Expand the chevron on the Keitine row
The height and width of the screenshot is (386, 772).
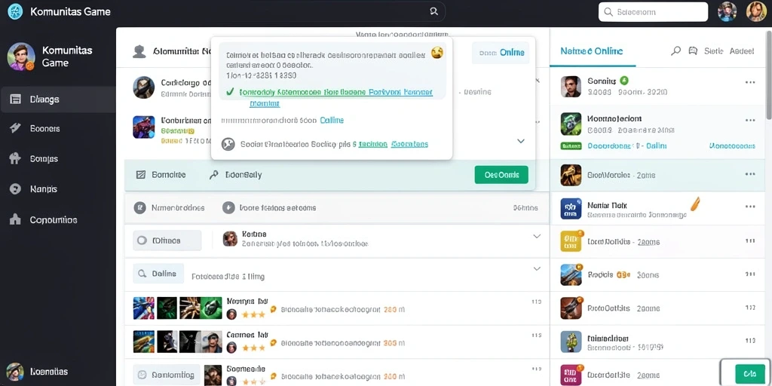[x=537, y=236]
